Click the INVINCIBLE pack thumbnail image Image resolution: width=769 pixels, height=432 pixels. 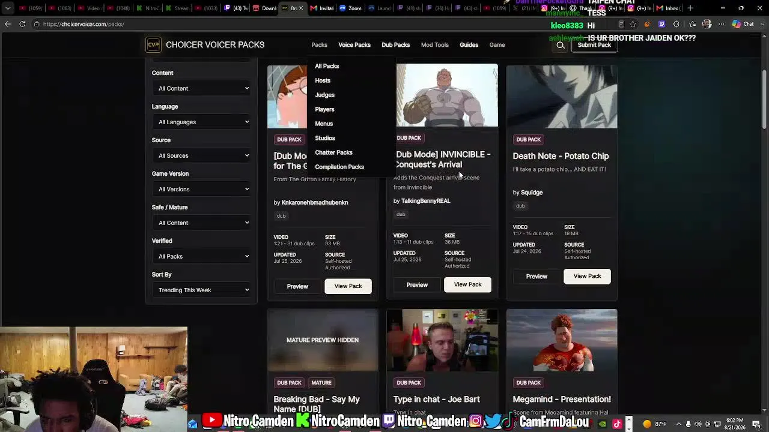(447, 95)
